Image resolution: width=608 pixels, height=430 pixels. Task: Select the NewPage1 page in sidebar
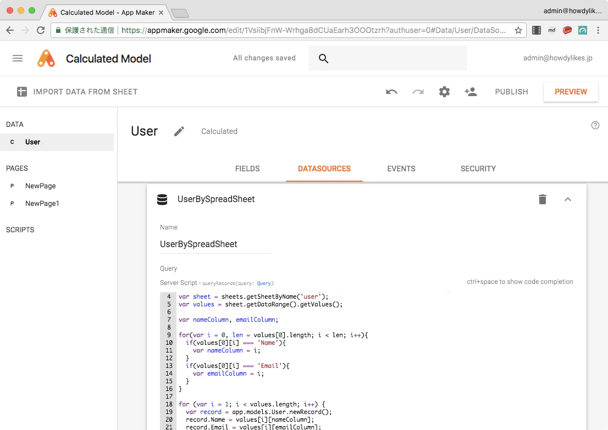pyautogui.click(x=42, y=203)
